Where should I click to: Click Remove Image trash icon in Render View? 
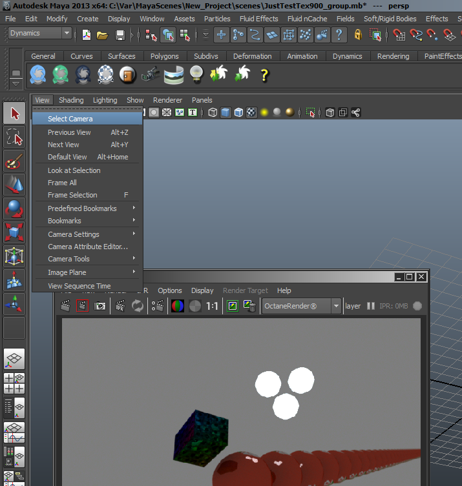[249, 306]
